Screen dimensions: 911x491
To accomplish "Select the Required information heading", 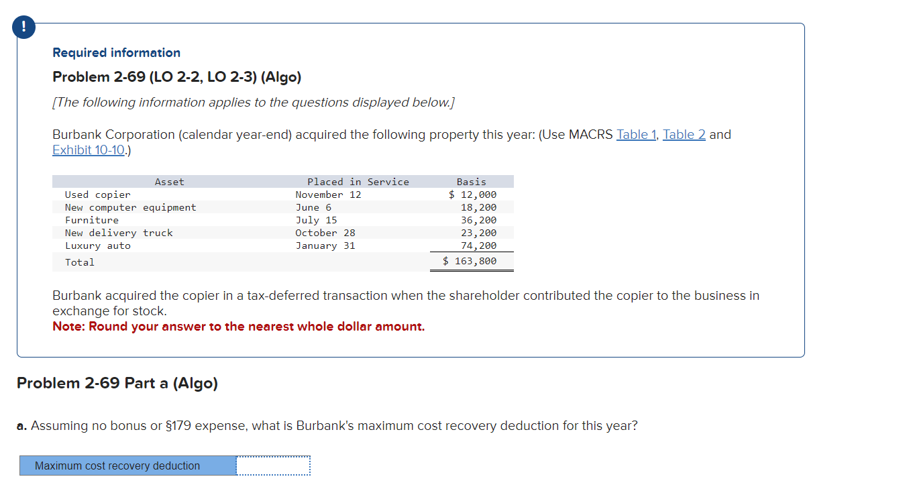I will (116, 52).
